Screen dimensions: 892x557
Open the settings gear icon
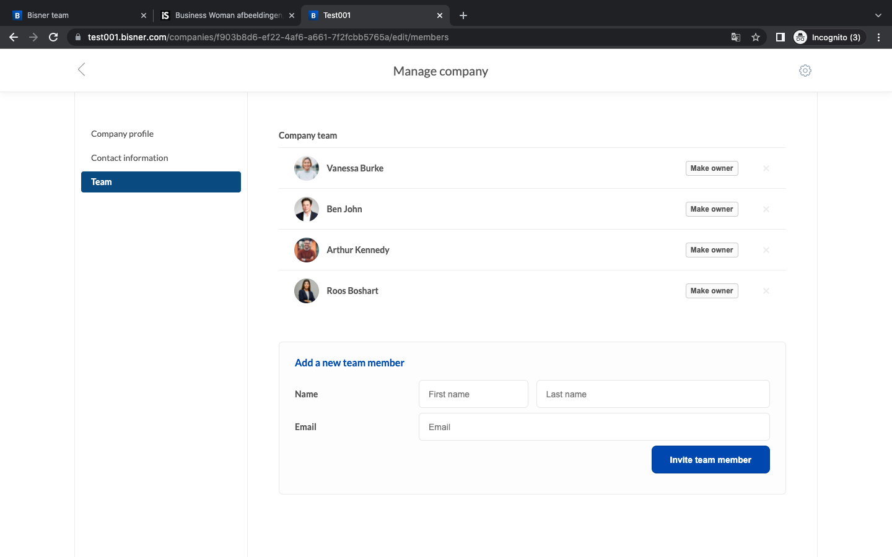(805, 71)
